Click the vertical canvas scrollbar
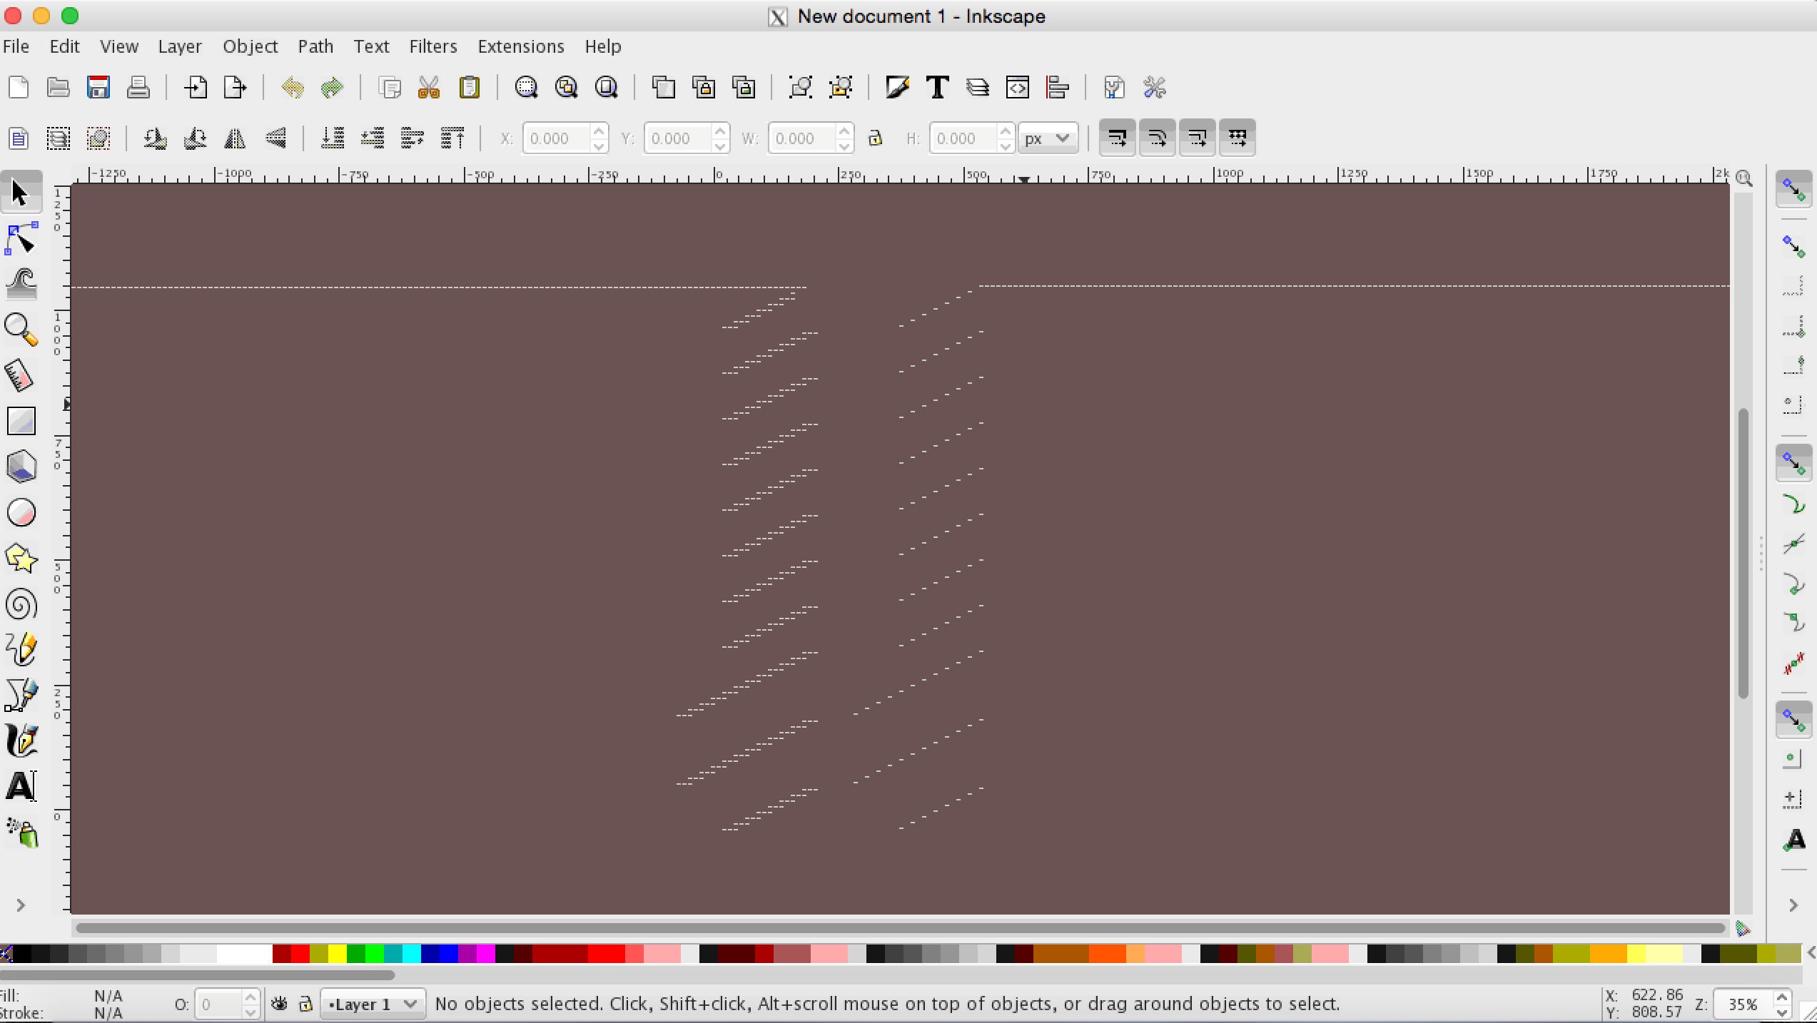Image resolution: width=1817 pixels, height=1023 pixels. click(x=1743, y=553)
